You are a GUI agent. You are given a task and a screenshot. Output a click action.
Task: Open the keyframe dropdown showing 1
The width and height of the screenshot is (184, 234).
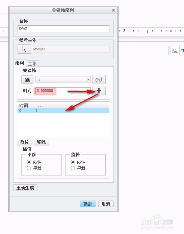pos(88,79)
